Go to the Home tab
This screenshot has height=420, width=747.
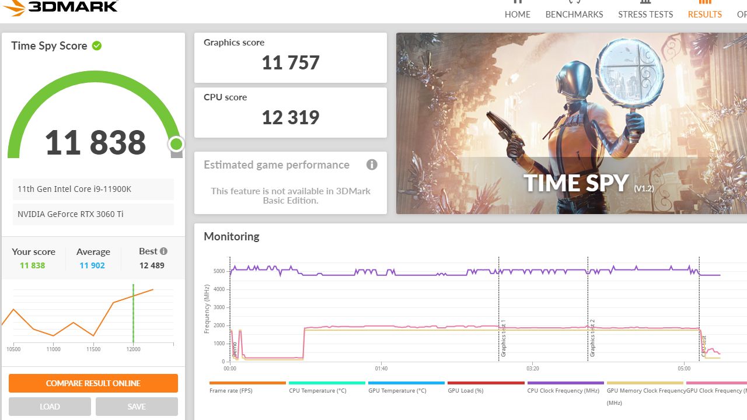pyautogui.click(x=517, y=14)
